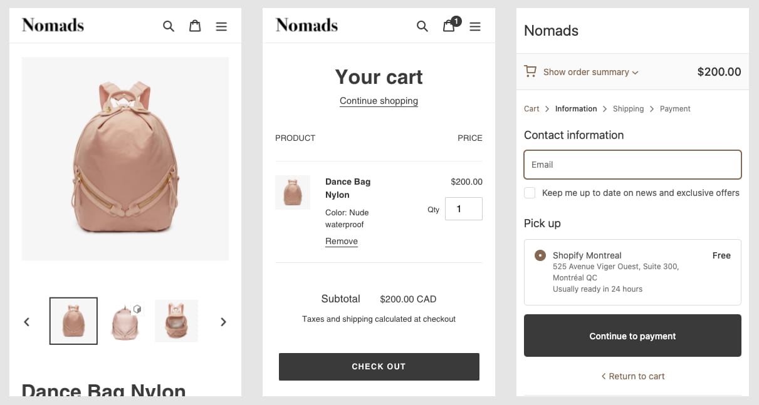Click the cart icon beside Show order summary
The width and height of the screenshot is (759, 405).
[x=529, y=71]
